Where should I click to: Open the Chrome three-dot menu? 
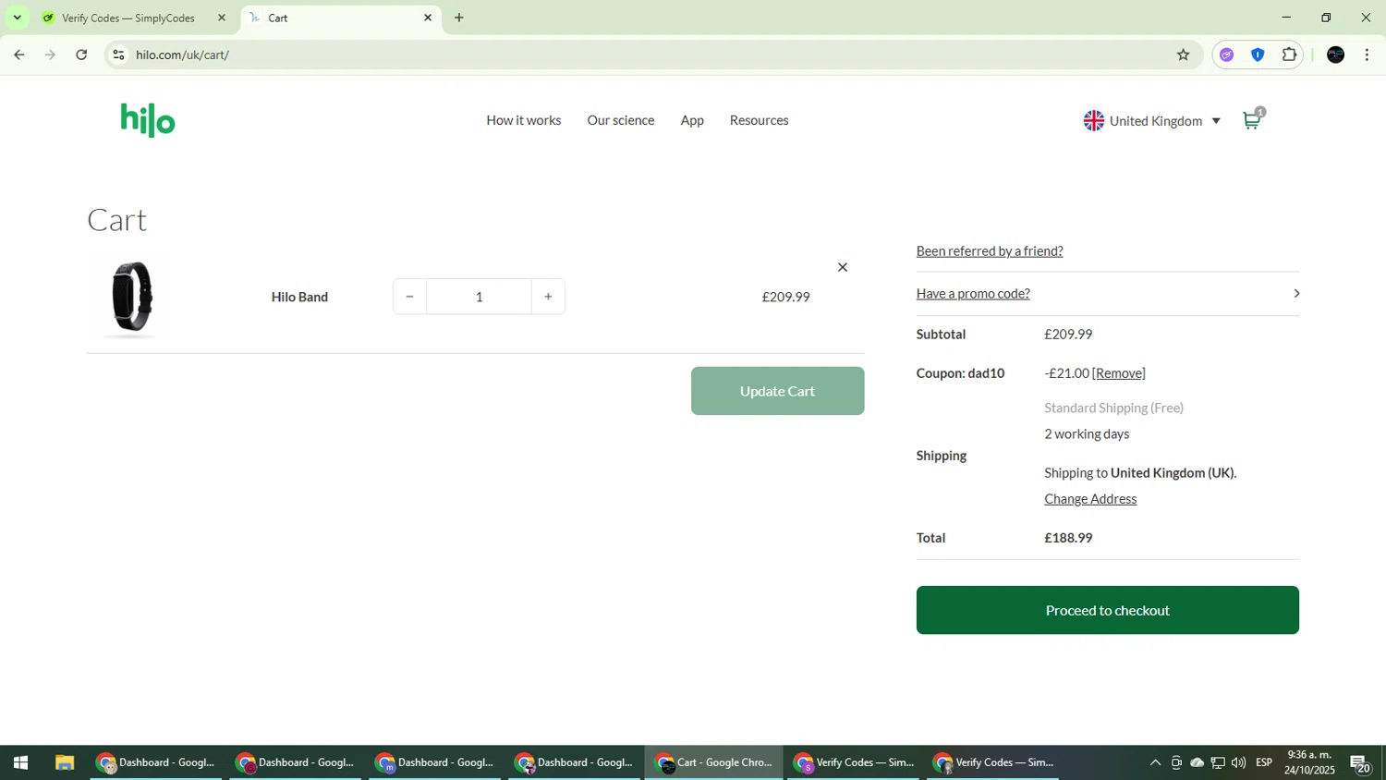click(x=1367, y=55)
